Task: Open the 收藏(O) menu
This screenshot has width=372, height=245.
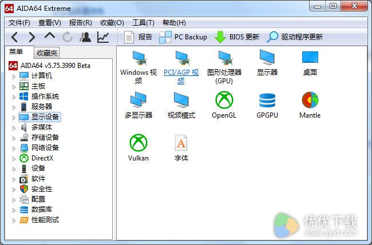Action: [x=112, y=23]
